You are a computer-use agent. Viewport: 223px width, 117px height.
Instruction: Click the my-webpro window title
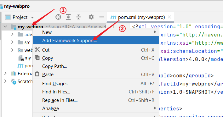pos(17,6)
